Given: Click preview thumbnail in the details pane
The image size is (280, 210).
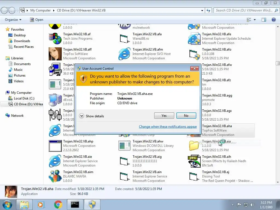Looking at the screenshot, I should pyautogui.click(x=11, y=191).
